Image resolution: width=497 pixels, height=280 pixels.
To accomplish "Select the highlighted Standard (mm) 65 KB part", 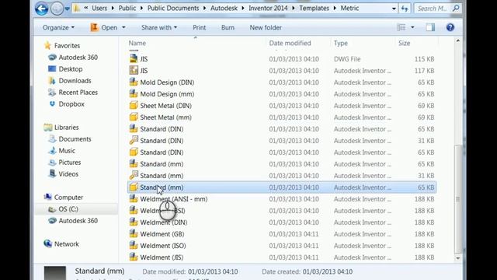I will point(282,187).
